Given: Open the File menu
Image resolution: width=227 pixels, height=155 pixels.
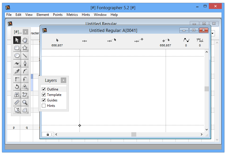Looking at the screenshot, I should 9,15.
